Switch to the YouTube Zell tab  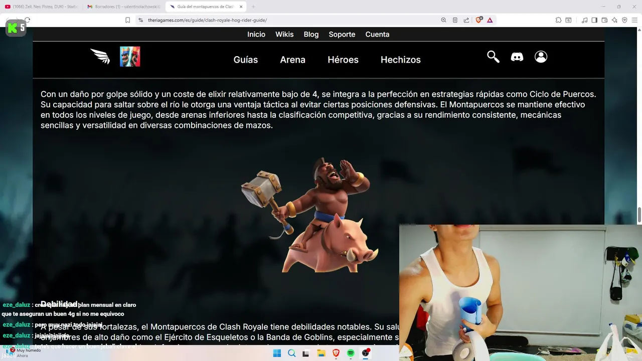pos(41,7)
